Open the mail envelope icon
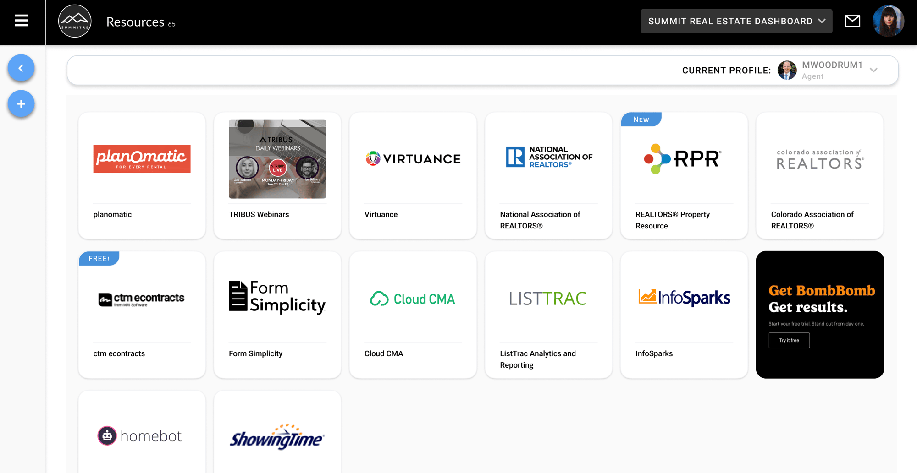Viewport: 917px width, 473px height. [852, 21]
